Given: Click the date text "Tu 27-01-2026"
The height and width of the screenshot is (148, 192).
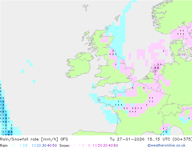Looking at the screenshot, I should (x=127, y=139).
